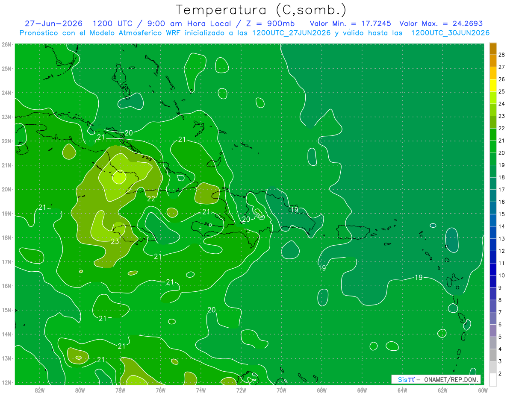The width and height of the screenshot is (513, 396).
Task: Click the Sisπ ONAMET/REP.DOM. logo box
Action: pos(436,379)
